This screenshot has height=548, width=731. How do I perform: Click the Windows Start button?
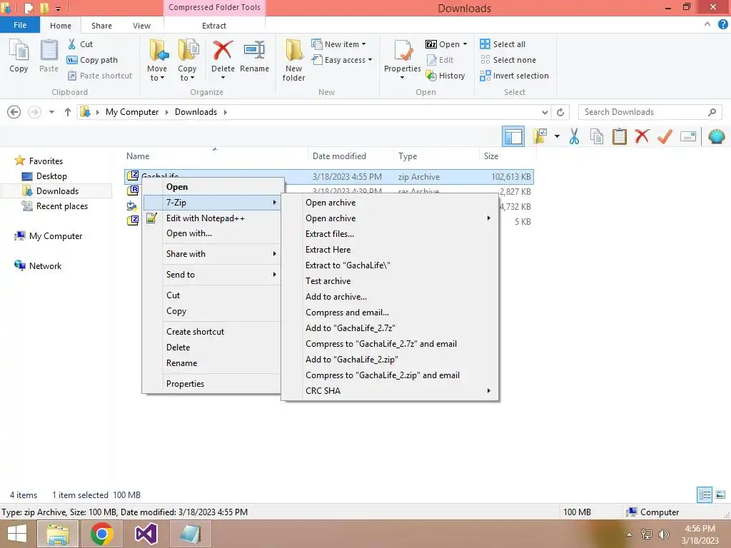pyautogui.click(x=17, y=534)
